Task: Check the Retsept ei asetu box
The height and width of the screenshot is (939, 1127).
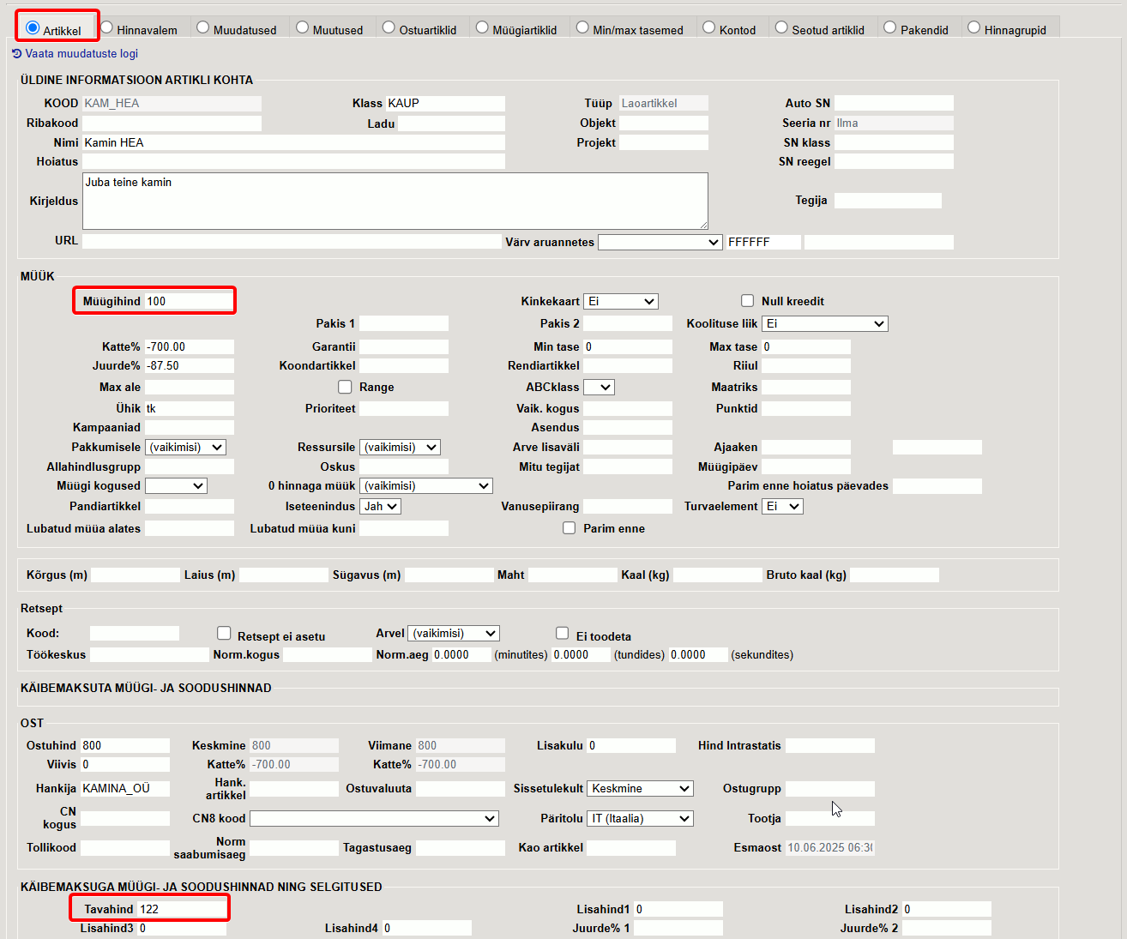Action: click(224, 633)
